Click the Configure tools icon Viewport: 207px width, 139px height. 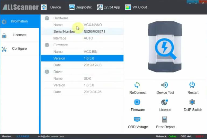click(x=4, y=49)
